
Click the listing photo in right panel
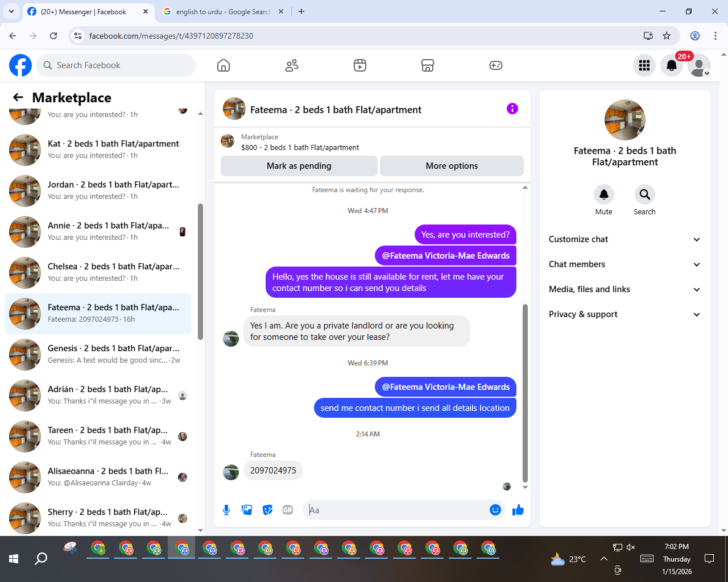click(624, 120)
